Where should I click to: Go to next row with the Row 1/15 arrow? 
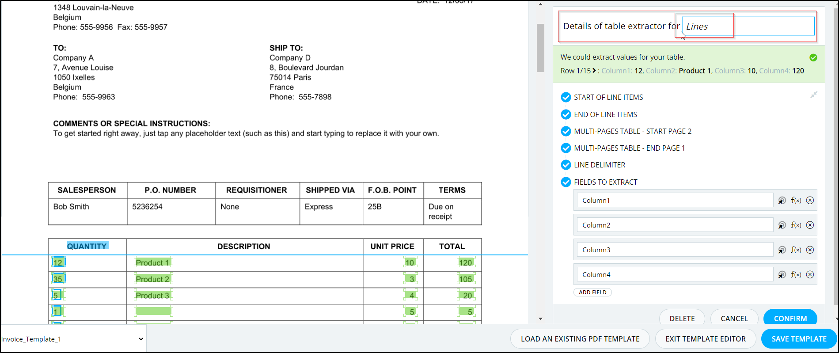594,71
